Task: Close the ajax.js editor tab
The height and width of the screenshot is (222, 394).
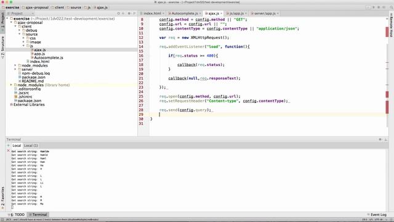Action: [x=221, y=14]
